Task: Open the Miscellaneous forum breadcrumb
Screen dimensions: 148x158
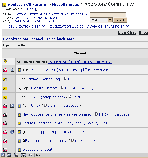Action: tap(65, 5)
